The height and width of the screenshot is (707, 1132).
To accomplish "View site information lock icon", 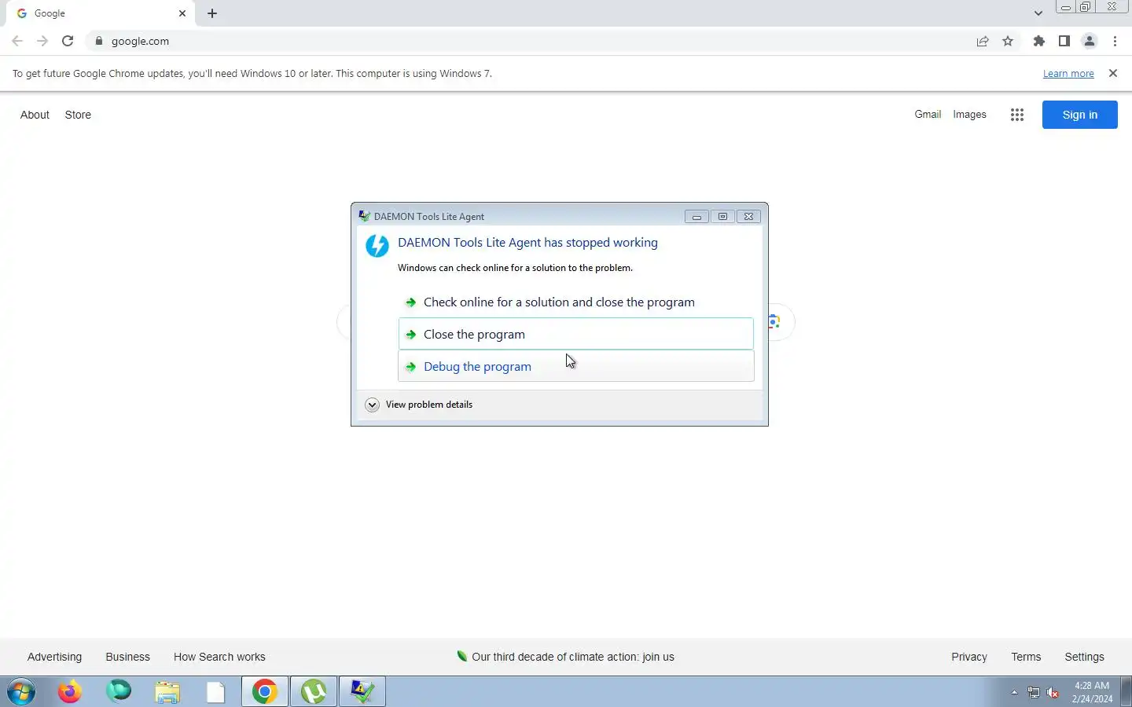I will point(99,41).
